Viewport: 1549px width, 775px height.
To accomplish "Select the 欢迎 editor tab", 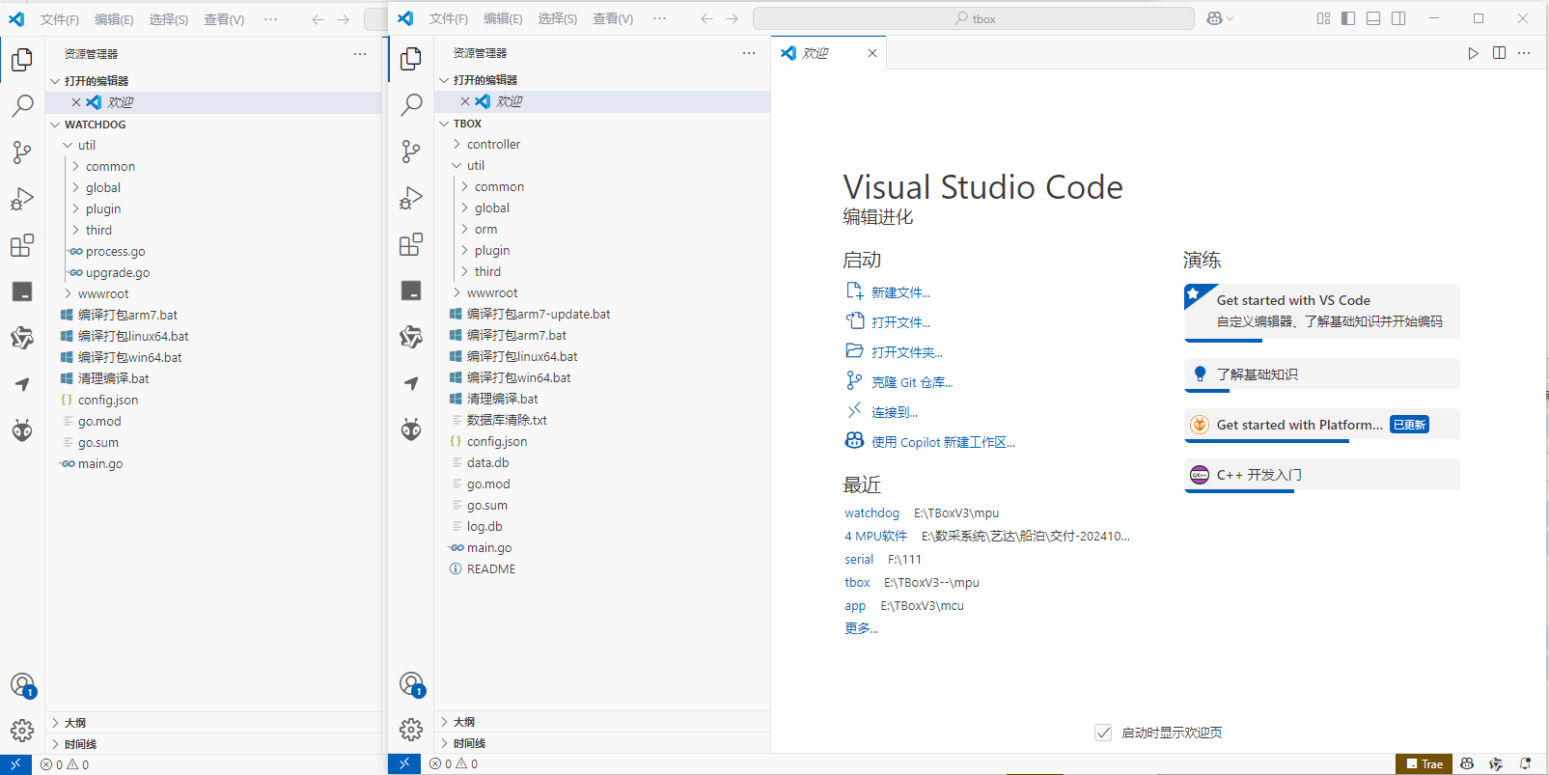I will 829,53.
